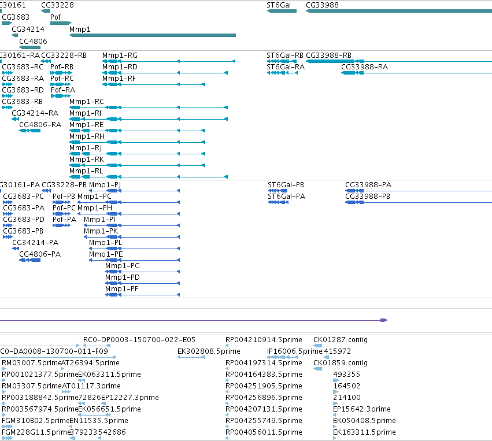
Task: Click the CG33228 gene label
Action: [x=57, y=5]
